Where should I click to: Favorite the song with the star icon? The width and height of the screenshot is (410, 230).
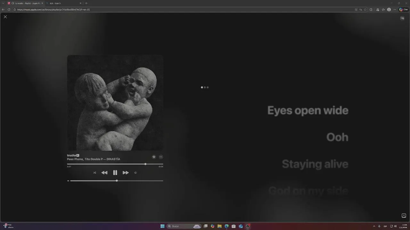click(x=154, y=157)
